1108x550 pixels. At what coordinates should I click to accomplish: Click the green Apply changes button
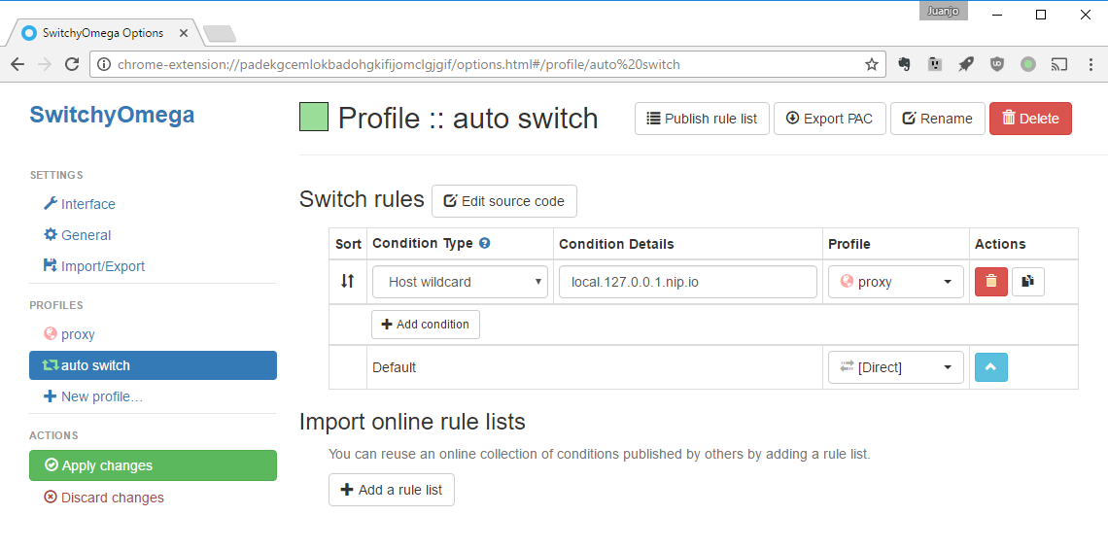coord(153,465)
